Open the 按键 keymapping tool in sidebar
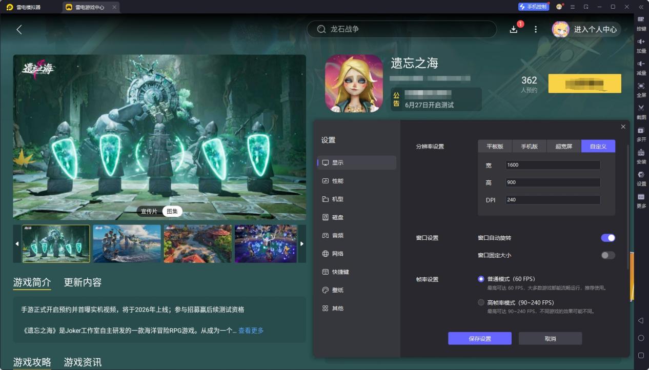This screenshot has width=649, height=370. coord(641,24)
